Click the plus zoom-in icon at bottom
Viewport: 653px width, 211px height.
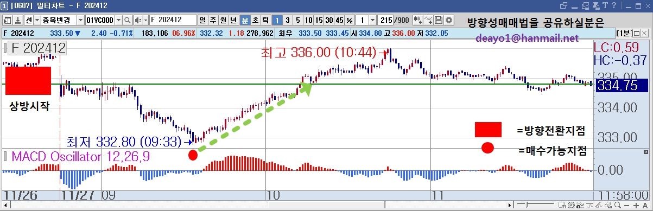coord(636,206)
